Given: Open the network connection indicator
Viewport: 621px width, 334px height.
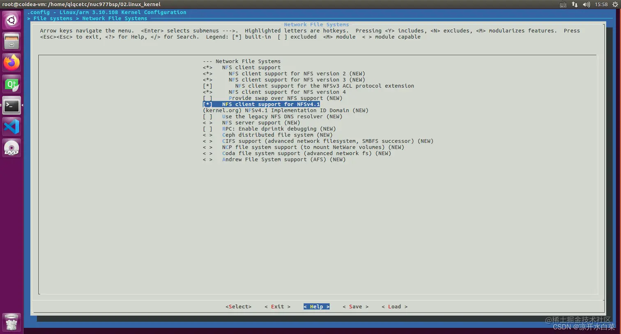Looking at the screenshot, I should (575, 5).
